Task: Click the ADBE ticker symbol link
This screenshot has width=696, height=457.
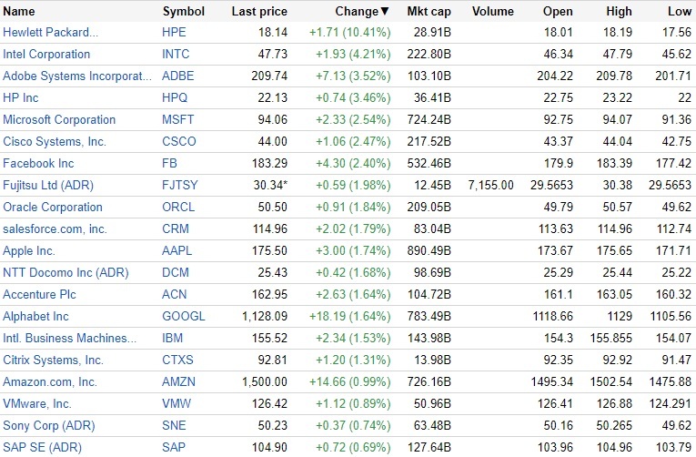Action: [x=177, y=76]
